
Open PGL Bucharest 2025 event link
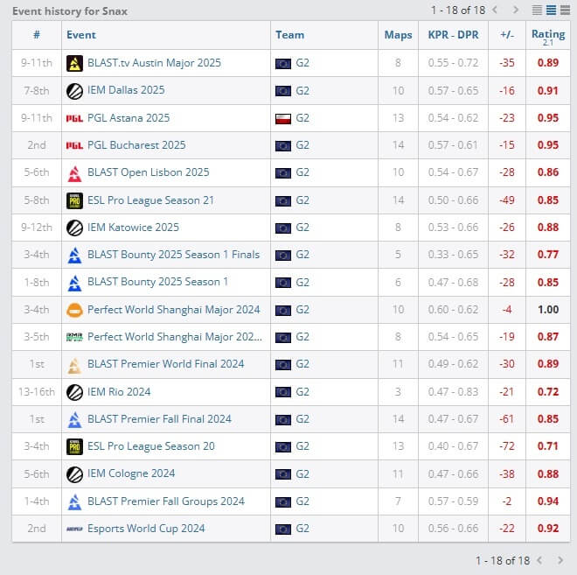click(136, 145)
